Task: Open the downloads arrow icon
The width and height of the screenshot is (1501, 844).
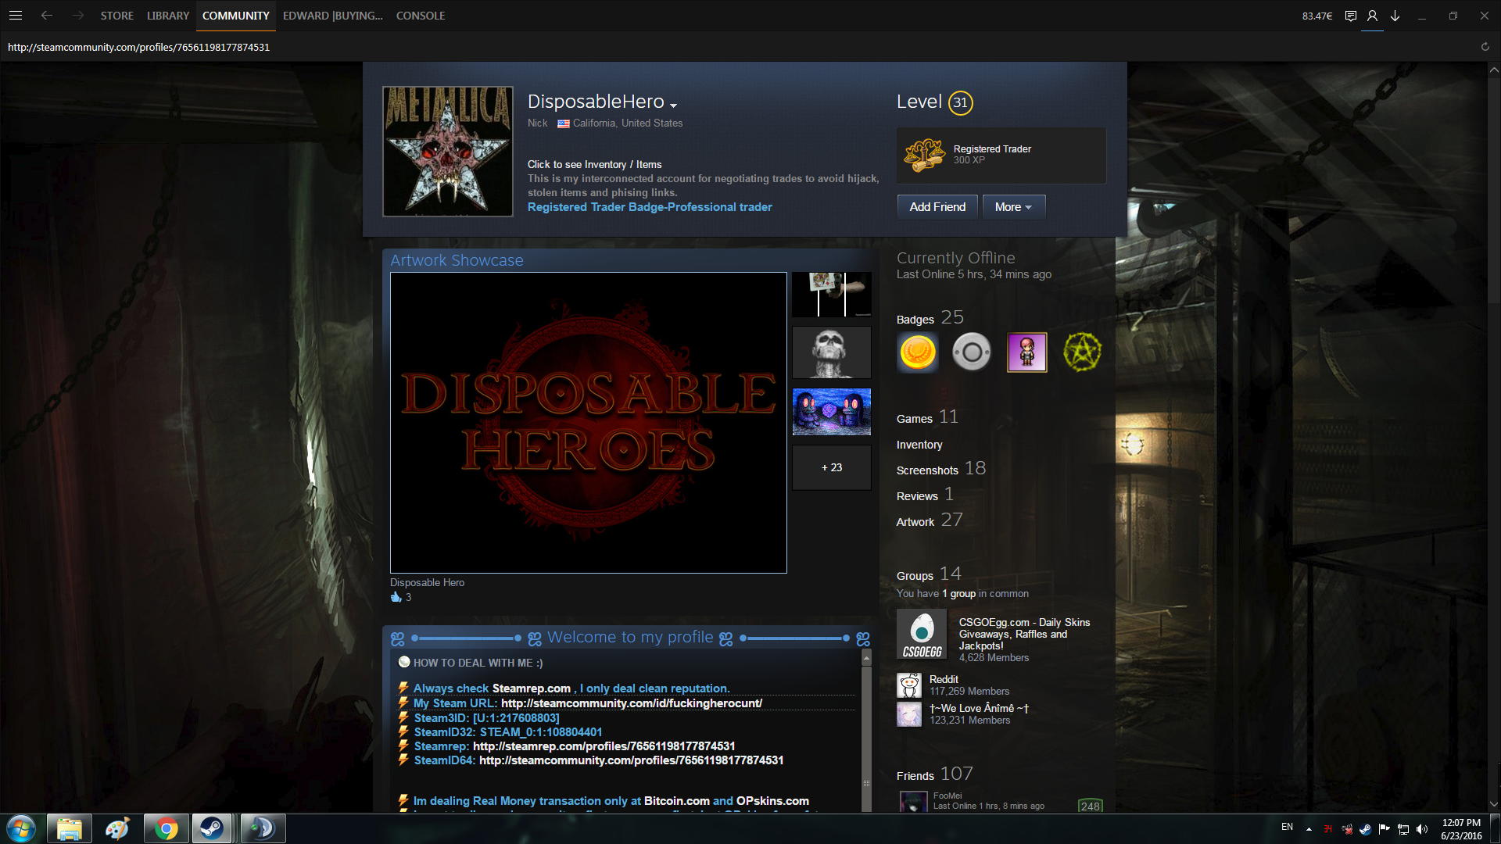Action: point(1395,16)
